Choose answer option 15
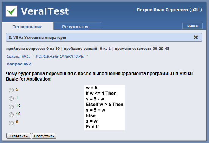The height and width of the screenshot is (143, 209). pos(11,106)
